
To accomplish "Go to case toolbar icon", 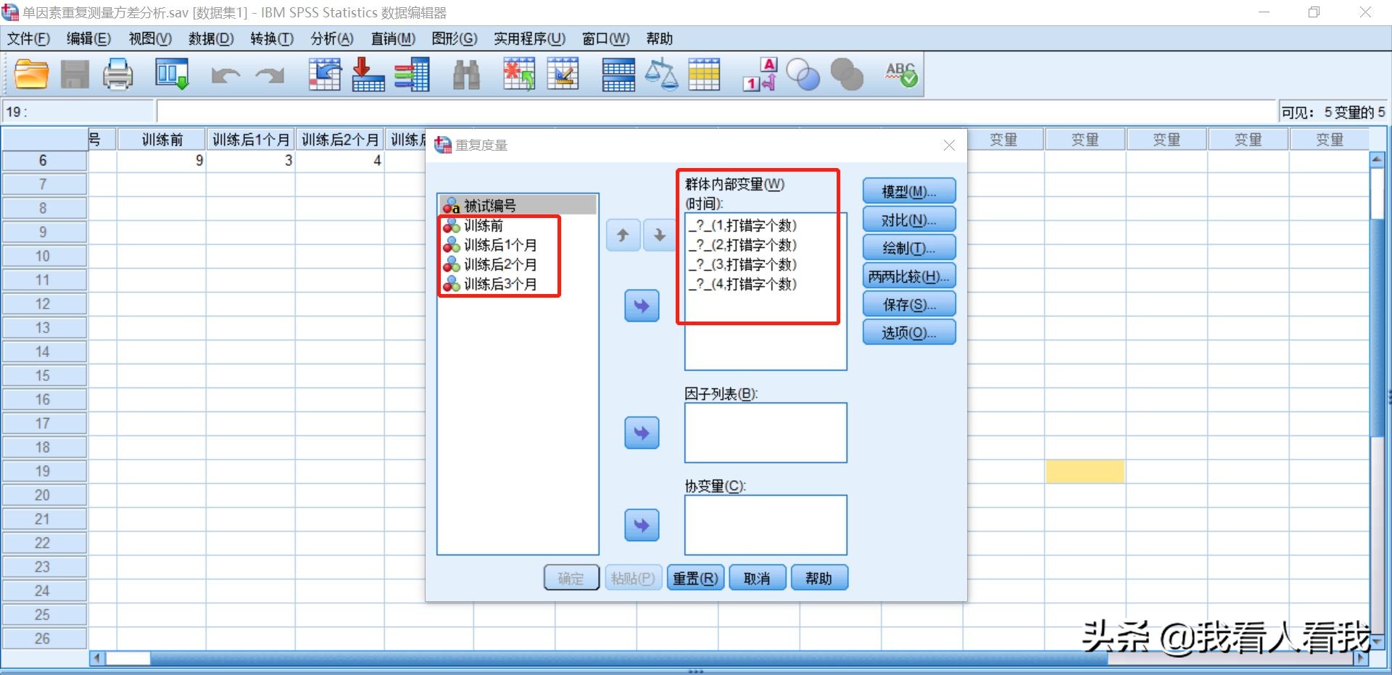I will coord(325,75).
